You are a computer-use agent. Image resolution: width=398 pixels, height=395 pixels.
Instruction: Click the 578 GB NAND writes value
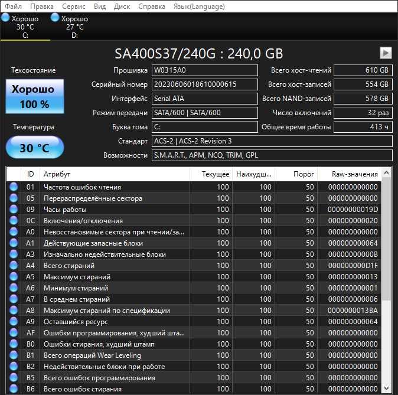[363, 99]
